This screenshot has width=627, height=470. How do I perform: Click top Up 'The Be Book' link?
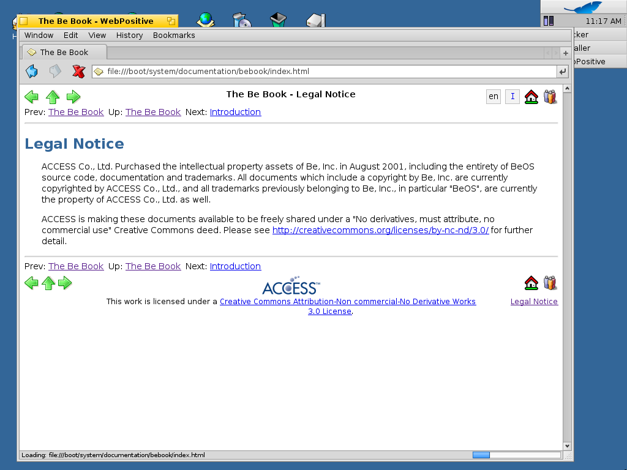[153, 112]
